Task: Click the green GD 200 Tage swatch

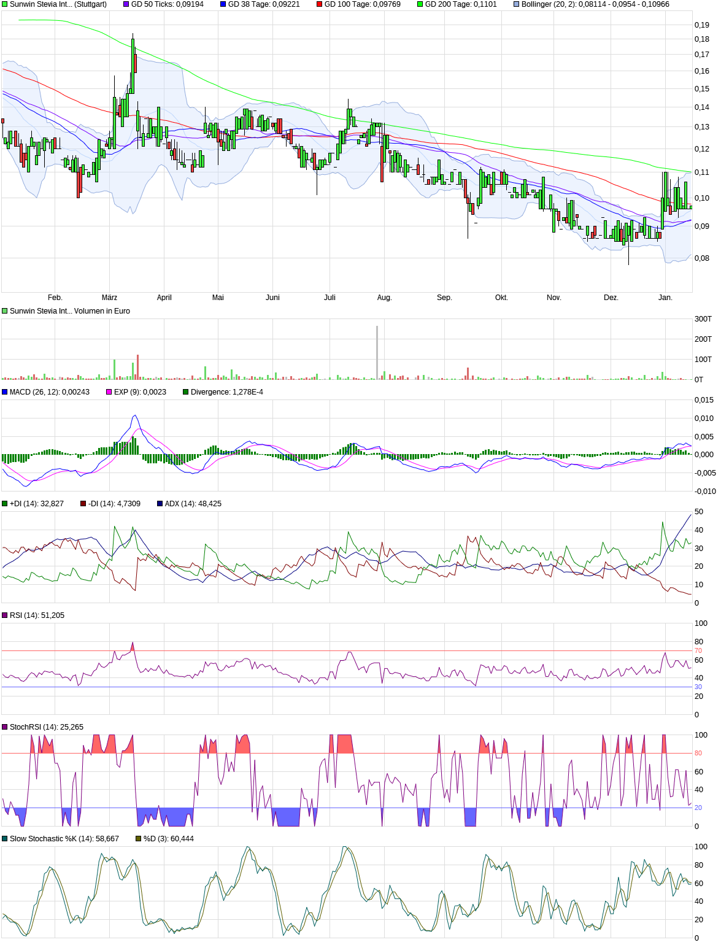Action: [x=420, y=4]
